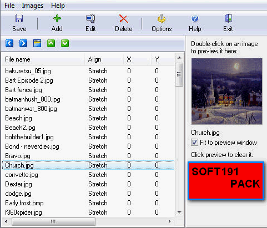Open the Images menu
Screen dimensions: 267x228
(x=33, y=6)
